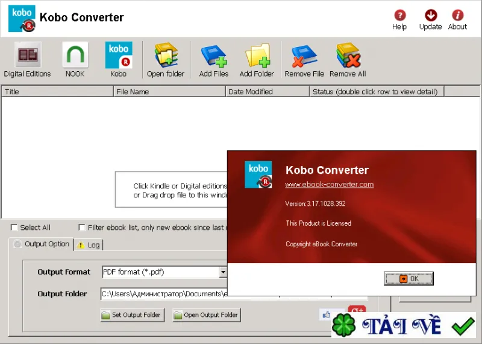
Task: Switch to the Output Option tab
Action: tap(42, 244)
